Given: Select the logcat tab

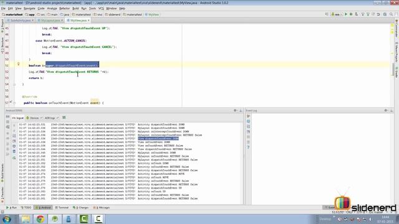Looking at the screenshot, I should (18, 118).
